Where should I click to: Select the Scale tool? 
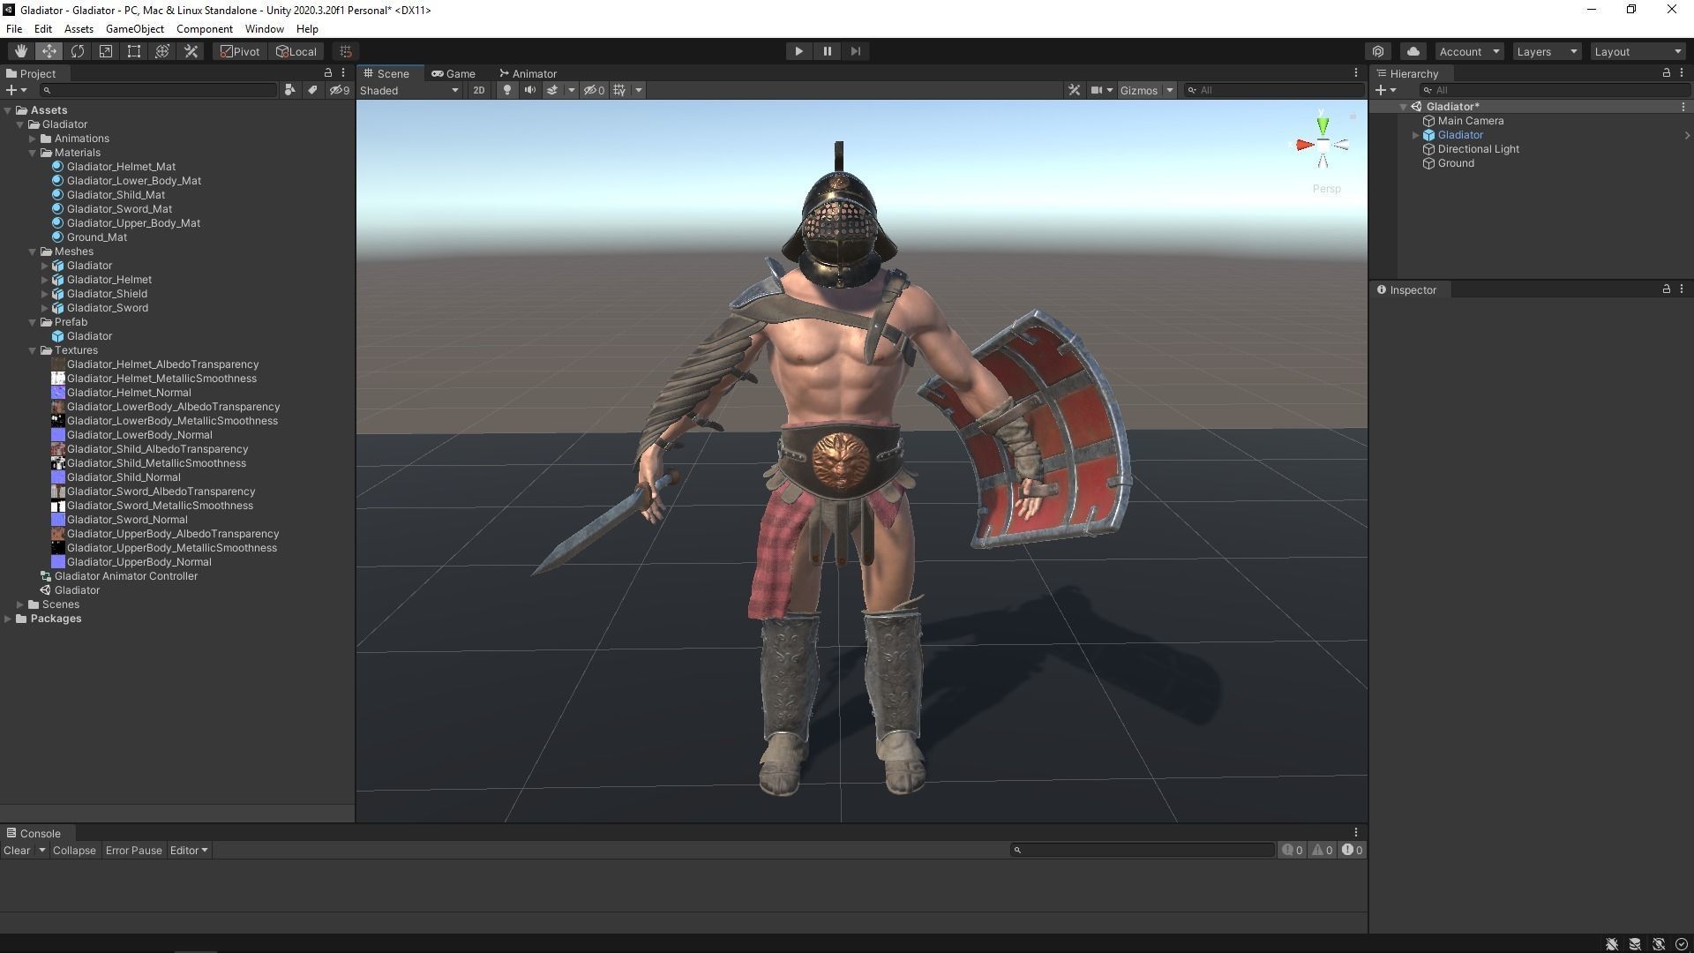pos(106,51)
